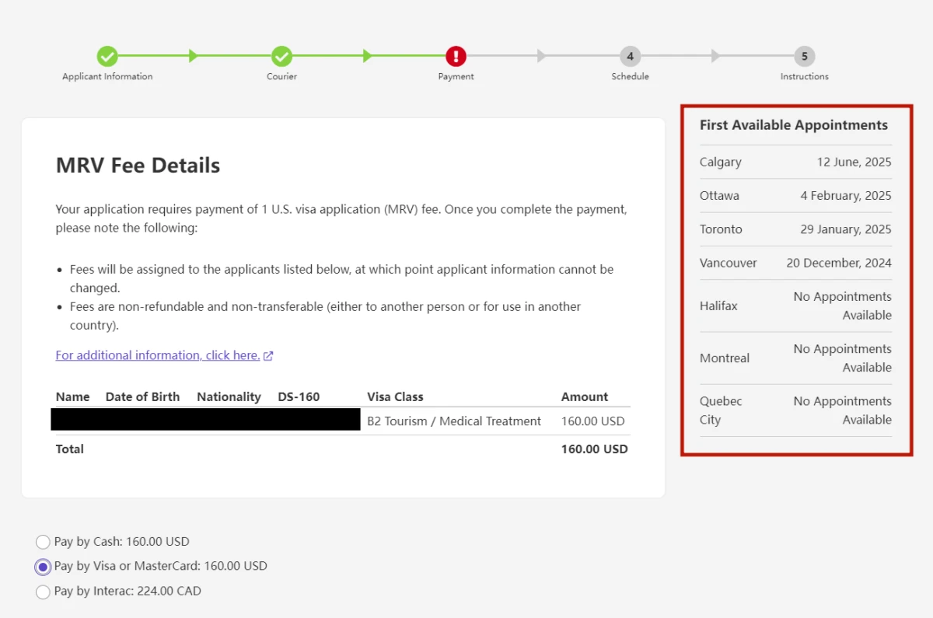Screen dimensions: 933x618
Task: Select Pay by Cash: 160.00 USD
Action: [43, 542]
